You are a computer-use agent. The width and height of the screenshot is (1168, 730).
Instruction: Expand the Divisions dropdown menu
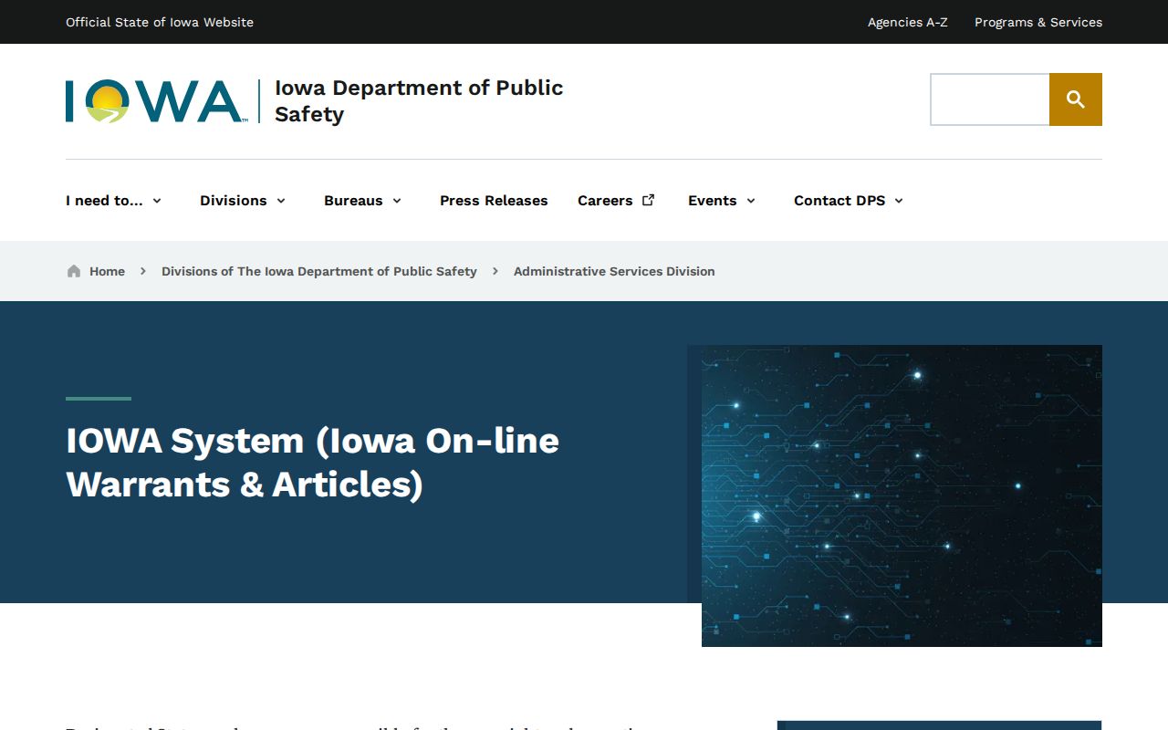click(x=243, y=201)
